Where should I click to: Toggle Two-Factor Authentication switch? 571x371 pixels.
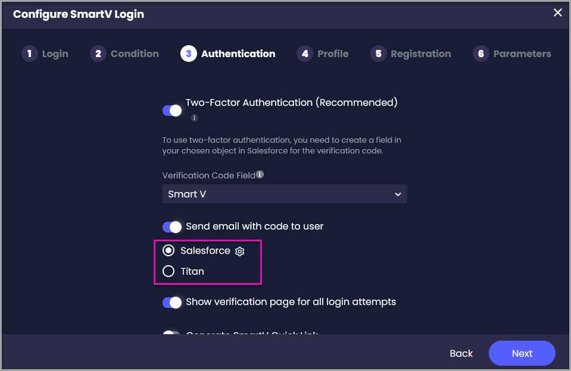(172, 111)
